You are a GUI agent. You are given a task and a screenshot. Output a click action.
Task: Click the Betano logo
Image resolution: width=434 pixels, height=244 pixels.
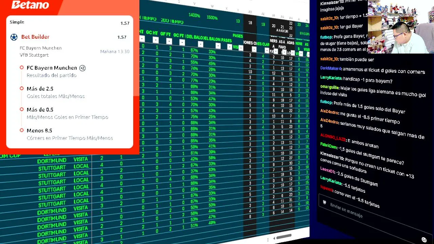pyautogui.click(x=31, y=5)
